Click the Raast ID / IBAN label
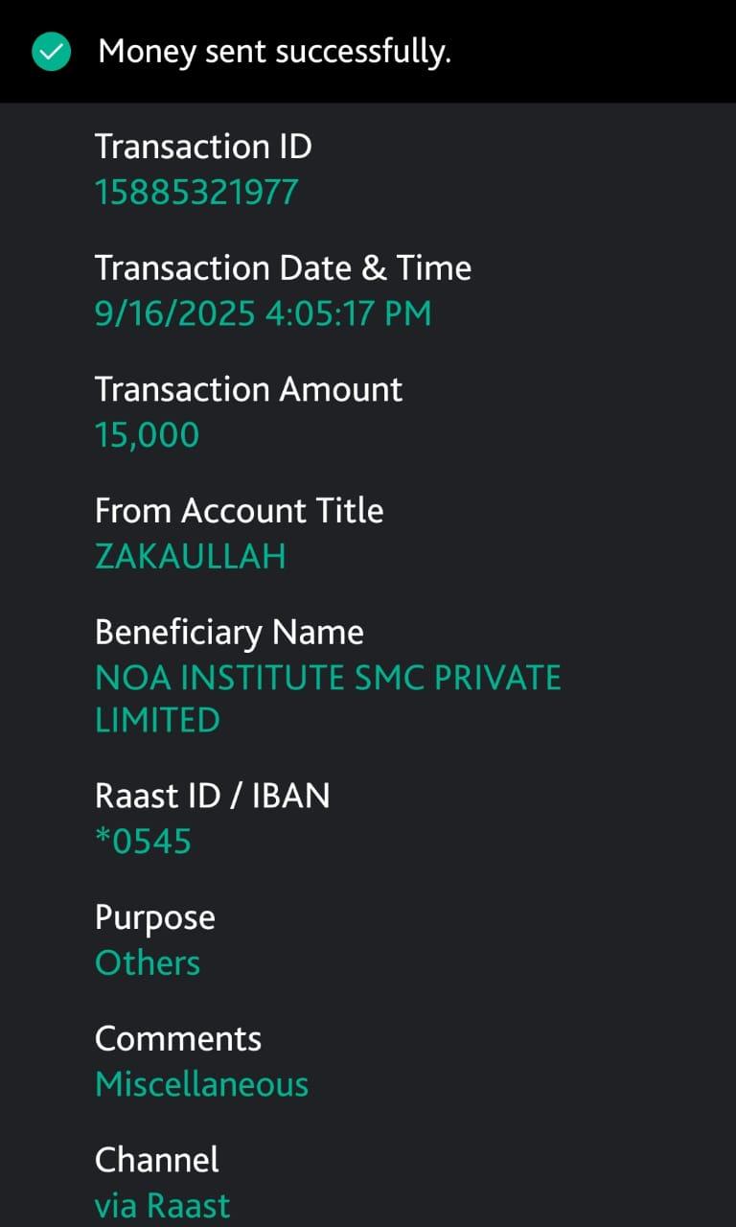This screenshot has height=1227, width=736. 212,796
